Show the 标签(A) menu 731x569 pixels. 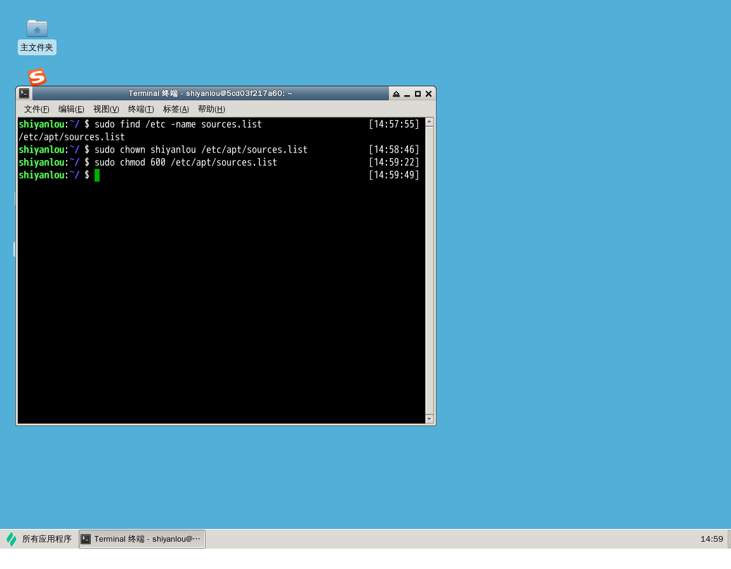pos(176,109)
